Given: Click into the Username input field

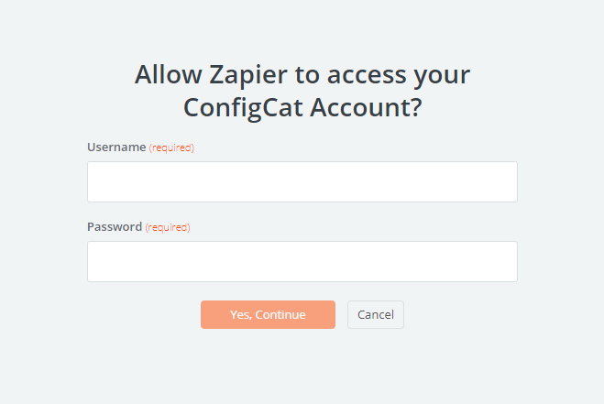Looking at the screenshot, I should 302,181.
